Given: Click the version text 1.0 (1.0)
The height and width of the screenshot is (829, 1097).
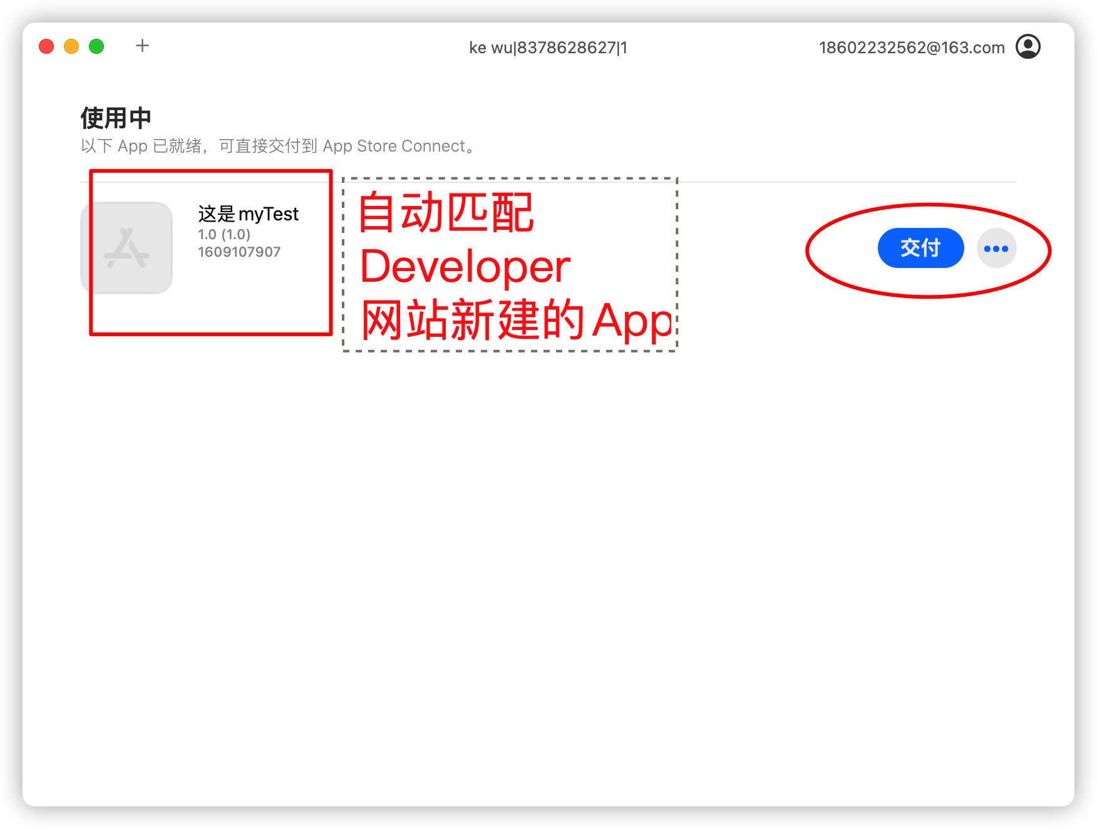Looking at the screenshot, I should click(224, 234).
